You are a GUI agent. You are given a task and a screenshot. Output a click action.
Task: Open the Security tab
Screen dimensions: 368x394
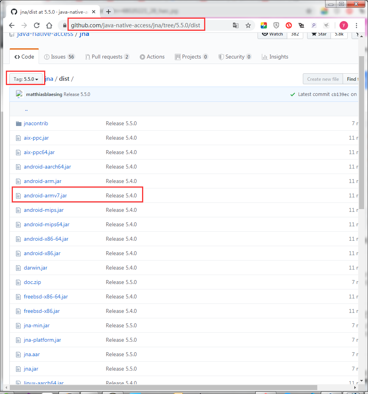click(x=235, y=57)
